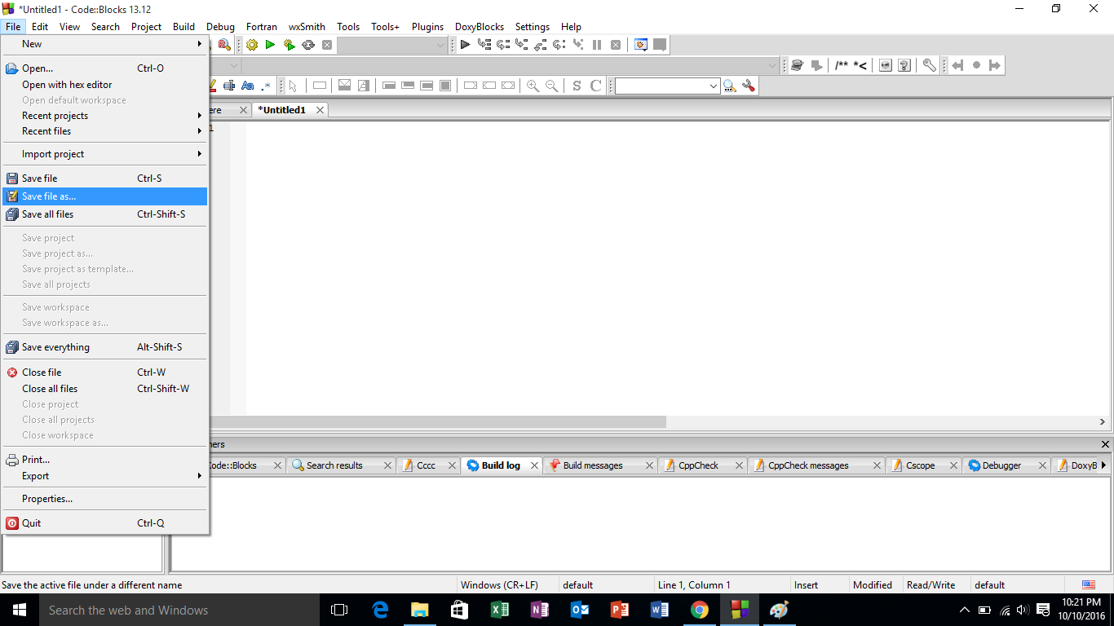Click the Replace magnifier icon in toolbar
The image size is (1114, 626).
pos(224,45)
